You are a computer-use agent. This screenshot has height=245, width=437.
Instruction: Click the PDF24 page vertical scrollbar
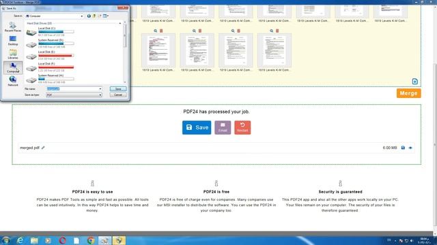point(435,144)
